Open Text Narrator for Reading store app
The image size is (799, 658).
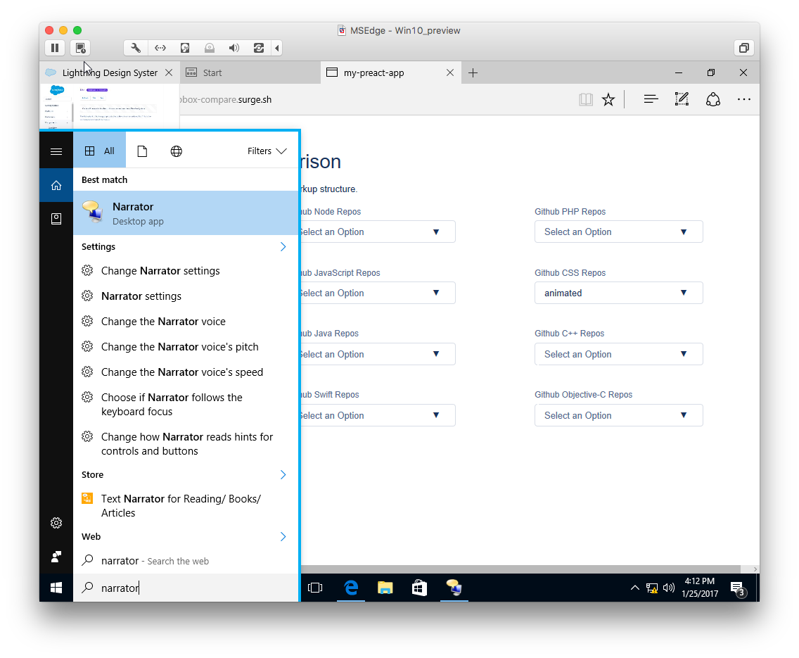(186, 505)
